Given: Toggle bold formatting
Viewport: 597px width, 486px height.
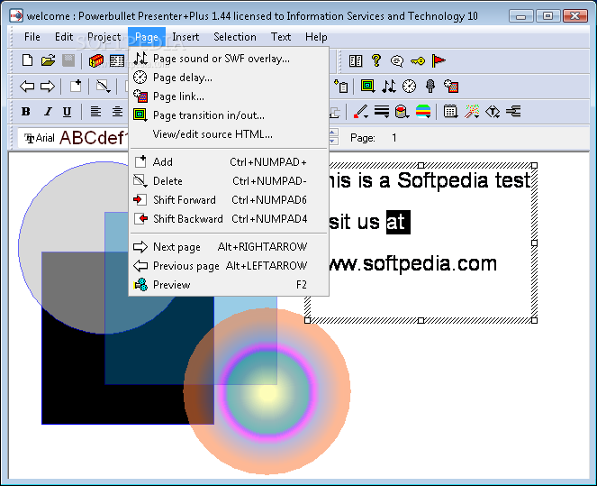Looking at the screenshot, I should click(x=26, y=111).
